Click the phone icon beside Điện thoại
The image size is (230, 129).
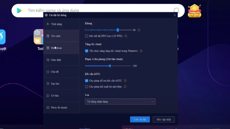click(x=48, y=48)
